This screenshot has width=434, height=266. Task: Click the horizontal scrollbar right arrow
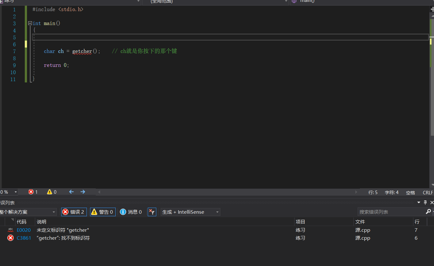[356, 192]
